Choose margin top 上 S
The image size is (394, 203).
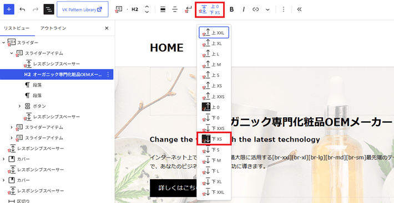tap(214, 75)
